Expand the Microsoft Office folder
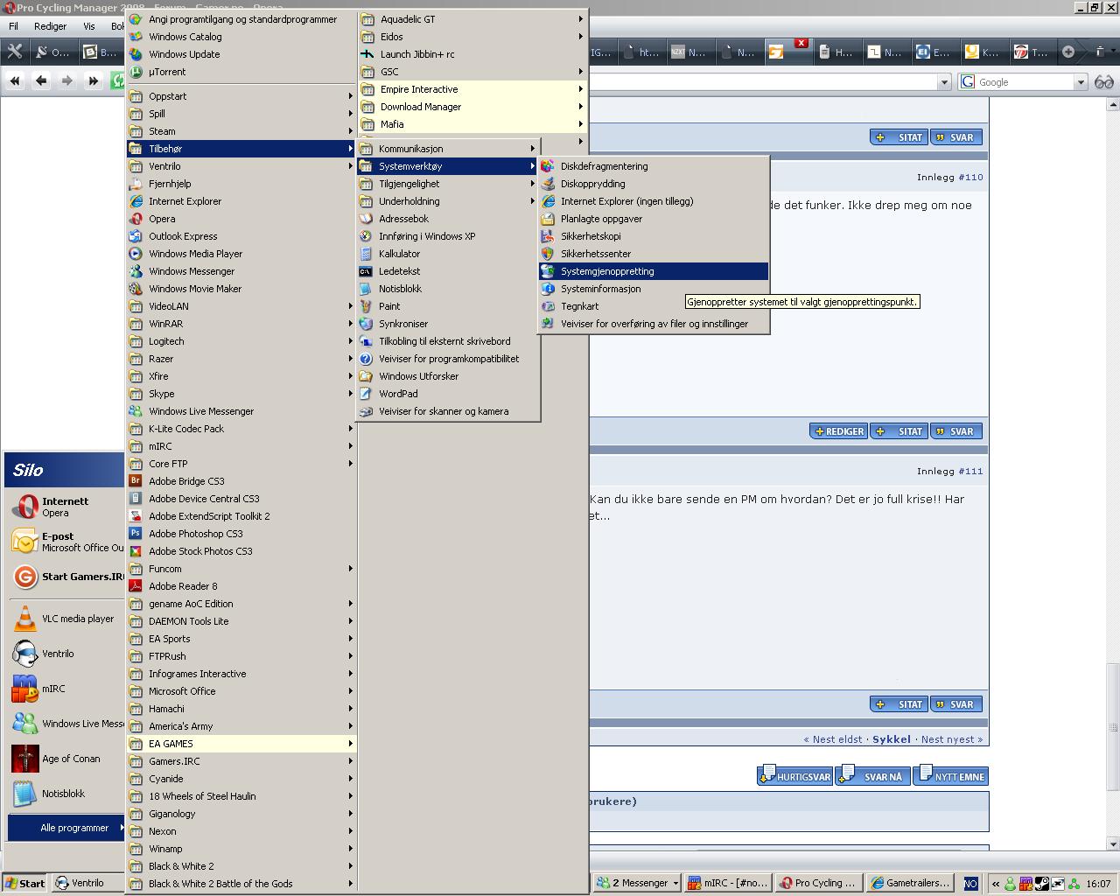Image resolution: width=1120 pixels, height=896 pixels. (x=241, y=691)
